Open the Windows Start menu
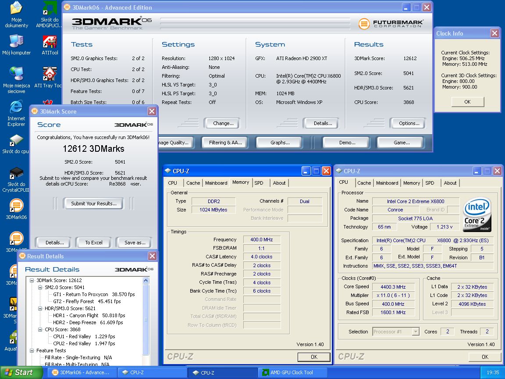 coord(21,372)
